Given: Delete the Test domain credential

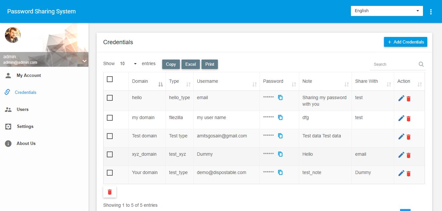Looking at the screenshot, I should pyautogui.click(x=408, y=137).
